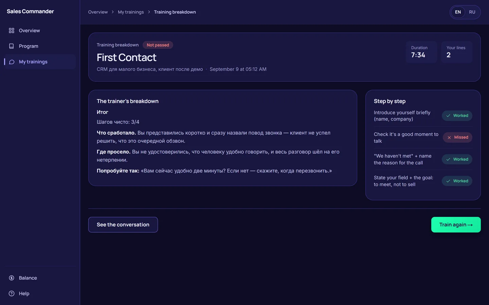Navigate to My trainings breadcrumb
The image size is (489, 305).
coord(131,12)
